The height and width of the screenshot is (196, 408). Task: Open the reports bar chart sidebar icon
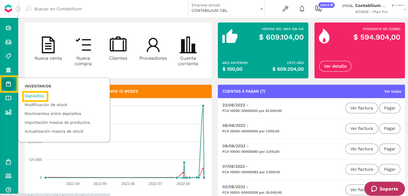click(9, 112)
